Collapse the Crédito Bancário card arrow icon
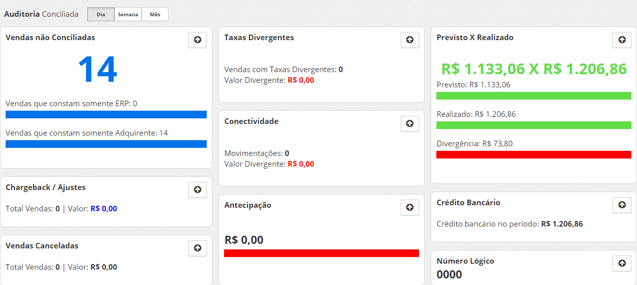This screenshot has height=285, width=637. click(x=622, y=205)
